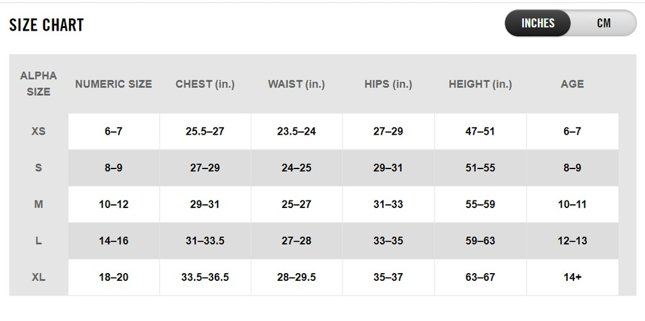
Task: Click the SIZE CHART heading
Action: pyautogui.click(x=47, y=26)
